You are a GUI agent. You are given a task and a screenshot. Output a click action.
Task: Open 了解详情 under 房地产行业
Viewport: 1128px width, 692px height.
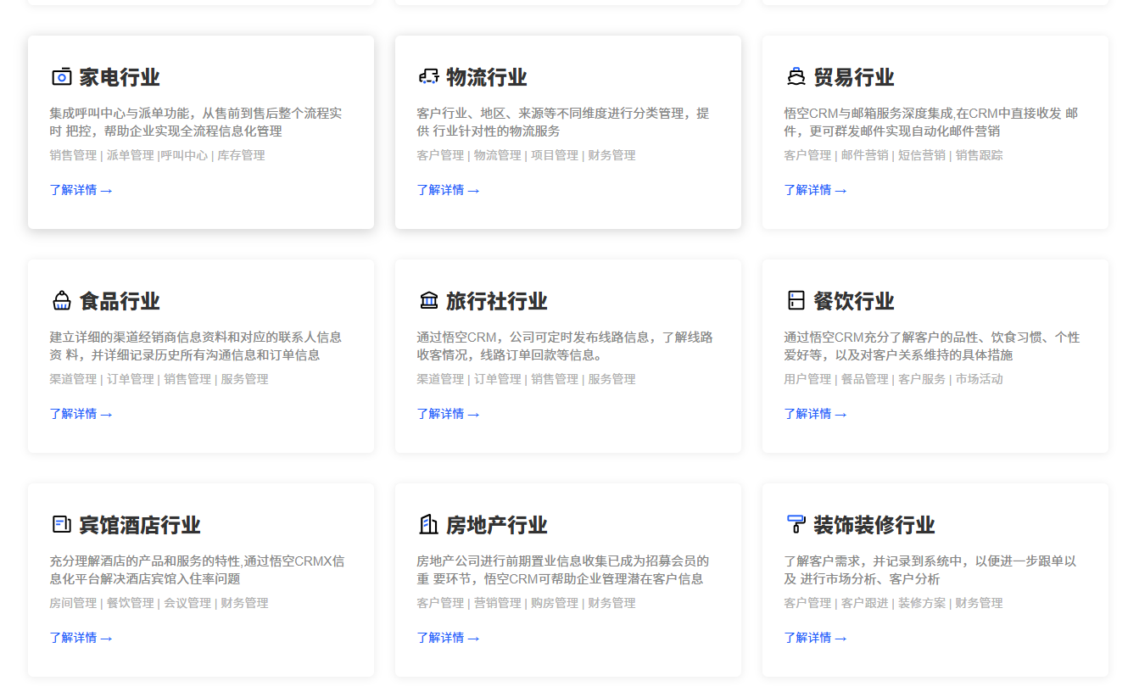point(448,637)
